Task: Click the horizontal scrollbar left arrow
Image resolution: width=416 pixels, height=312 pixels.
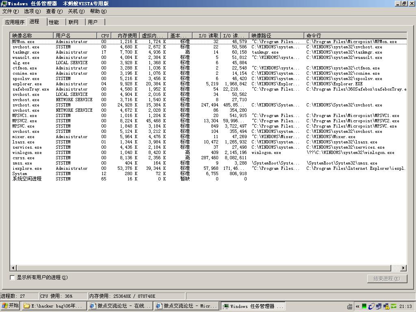Action: 13,268
